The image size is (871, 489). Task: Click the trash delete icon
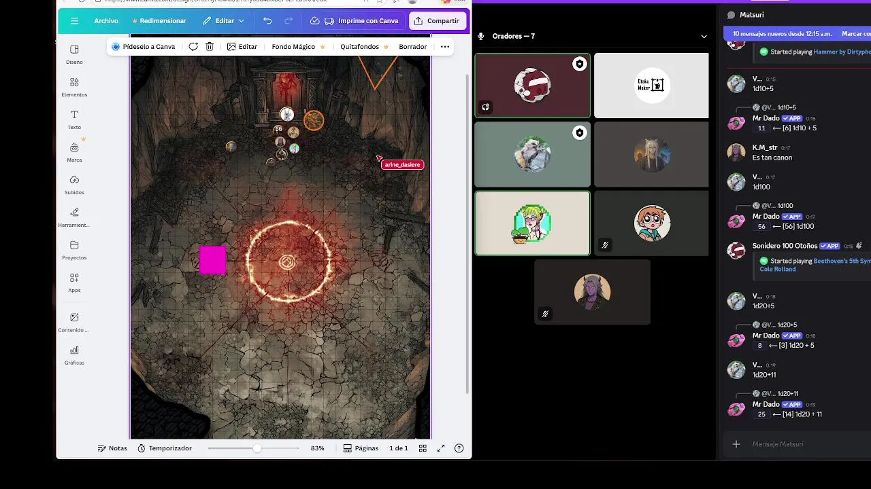(x=210, y=47)
